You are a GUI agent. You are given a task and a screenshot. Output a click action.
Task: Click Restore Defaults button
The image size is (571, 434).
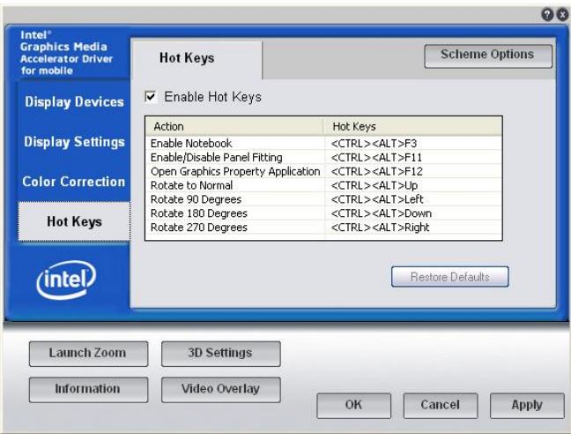pyautogui.click(x=450, y=277)
